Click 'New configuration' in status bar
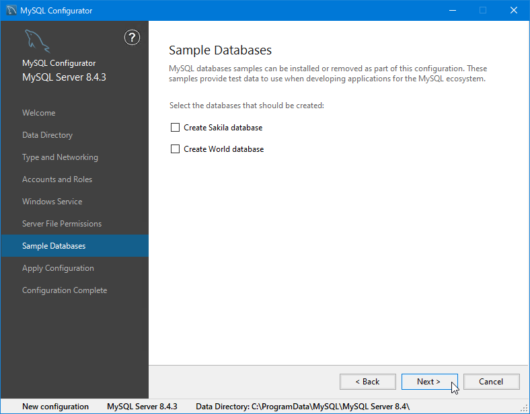Viewport: 530px width, 414px height. pos(55,407)
